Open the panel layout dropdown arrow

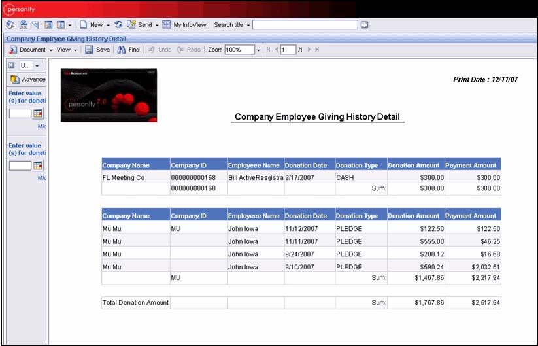click(70, 25)
